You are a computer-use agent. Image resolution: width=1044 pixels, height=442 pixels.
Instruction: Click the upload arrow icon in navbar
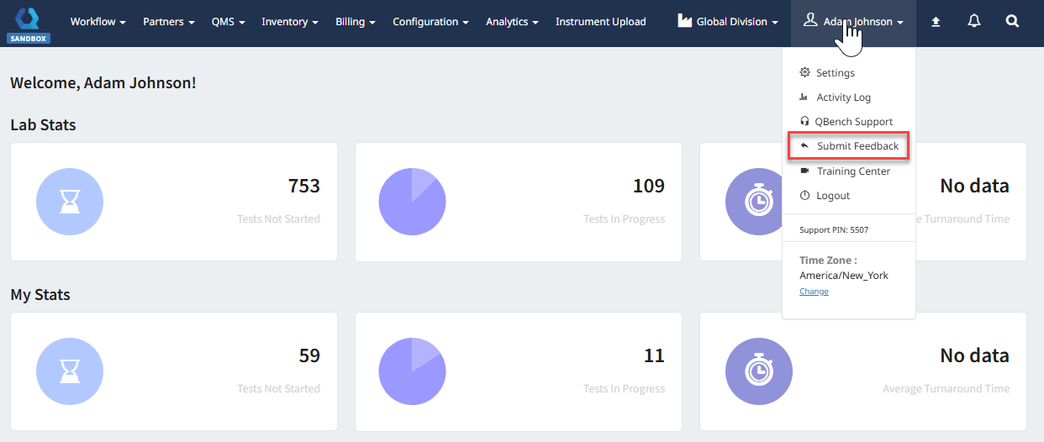(936, 22)
